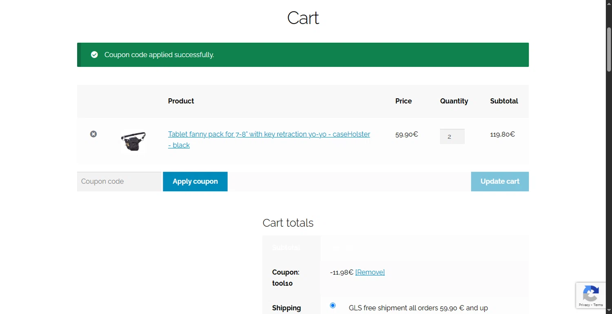Click the success checkmark icon in green banner

(x=94, y=55)
